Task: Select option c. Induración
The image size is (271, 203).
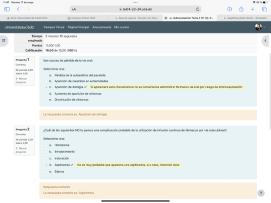Action: [x=46, y=158]
